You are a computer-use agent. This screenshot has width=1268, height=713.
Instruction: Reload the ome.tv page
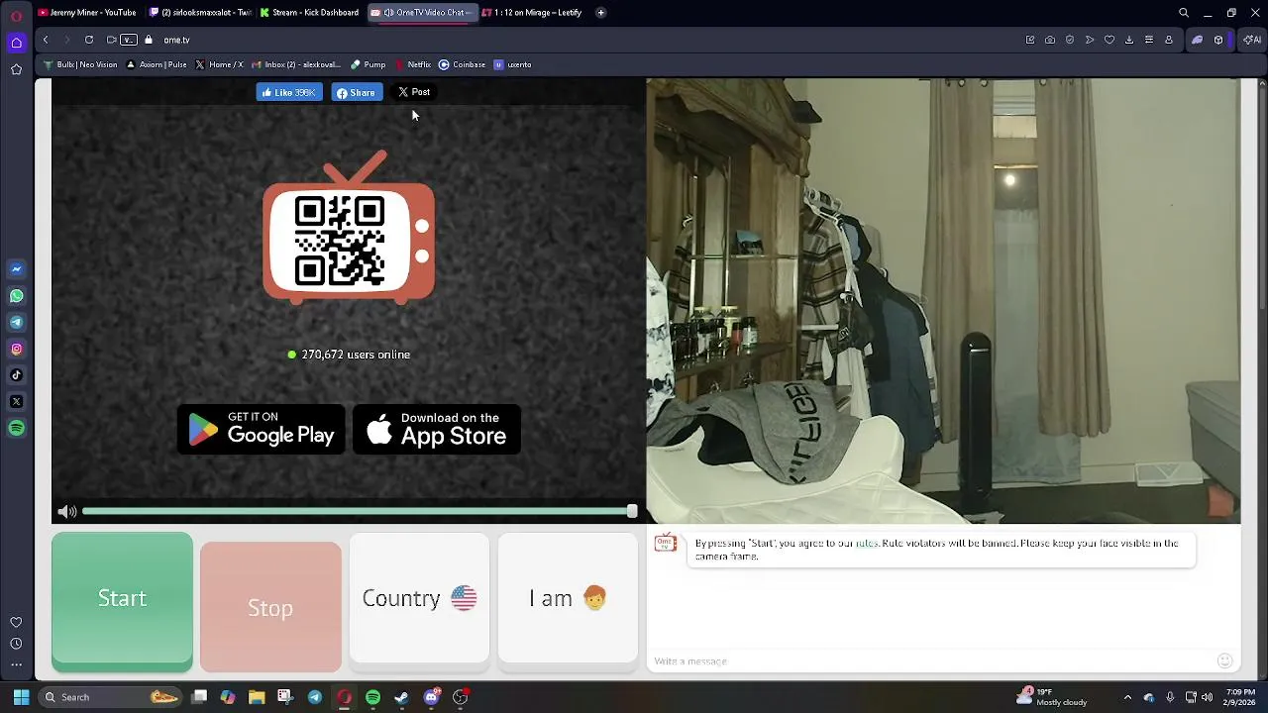[89, 40]
